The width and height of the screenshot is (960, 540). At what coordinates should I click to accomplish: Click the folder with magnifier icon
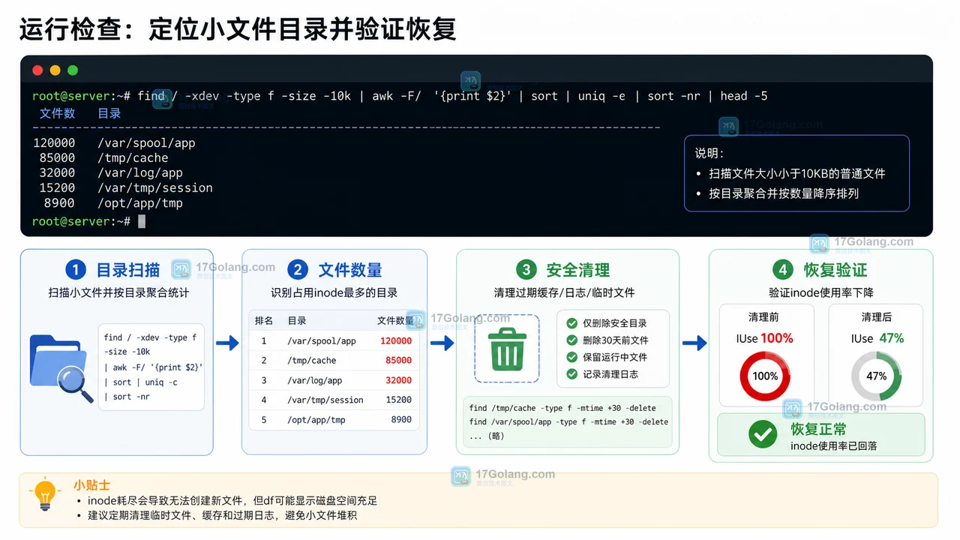[61, 368]
